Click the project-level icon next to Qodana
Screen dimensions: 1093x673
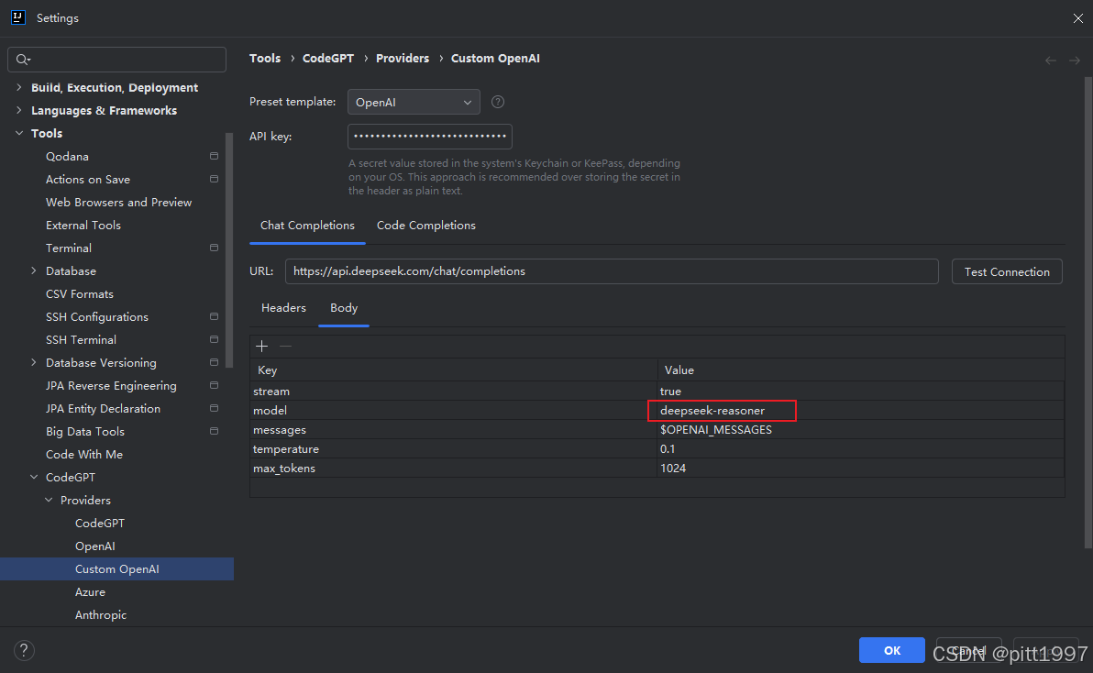[x=214, y=156]
